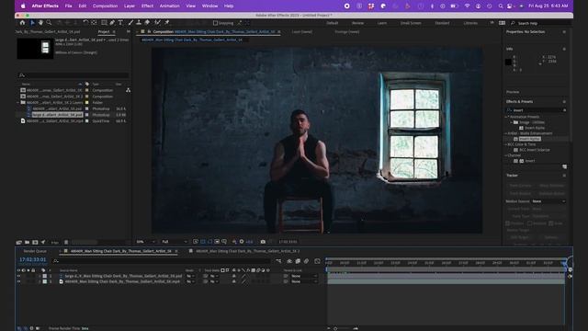Click the composition mini-flowchart icon in timeline
Screen dimensions: 588x331
click(x=278, y=261)
